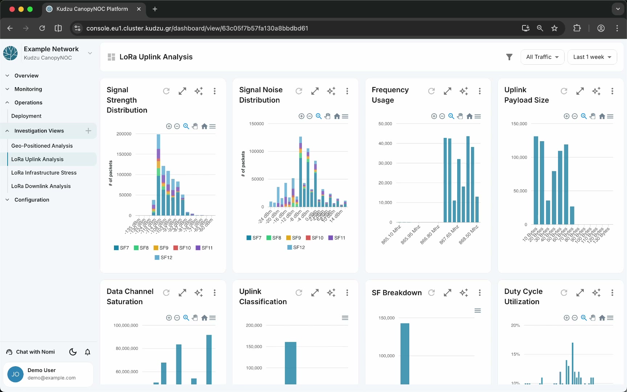The image size is (627, 392).
Task: Open the notifications bell
Action: tap(87, 352)
